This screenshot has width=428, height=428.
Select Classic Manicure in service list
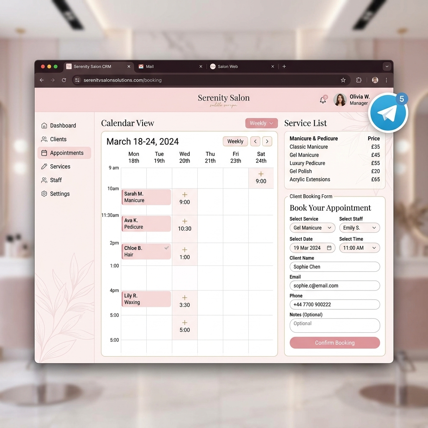pyautogui.click(x=335, y=147)
